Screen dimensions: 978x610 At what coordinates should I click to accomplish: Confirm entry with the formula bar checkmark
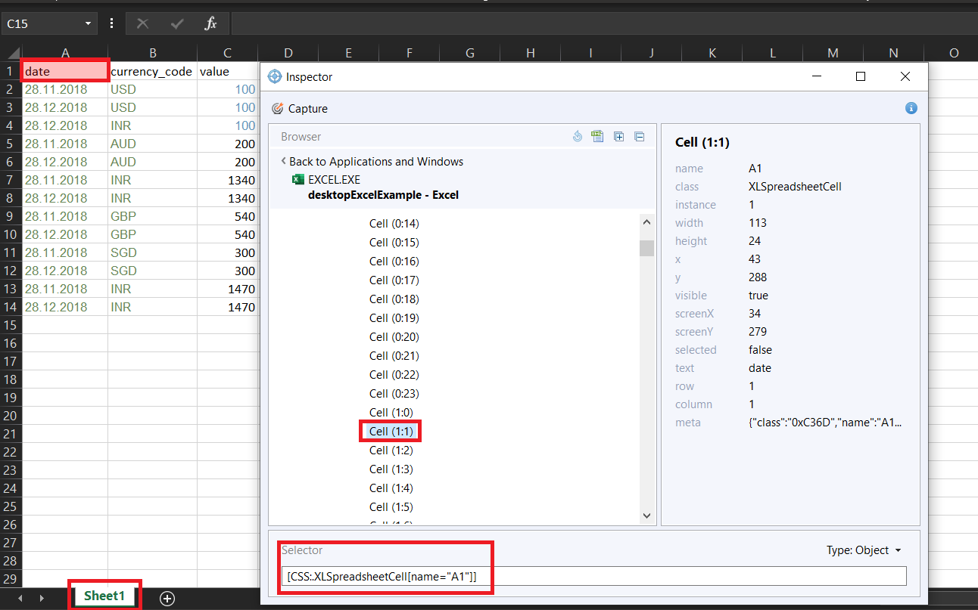[x=177, y=23]
